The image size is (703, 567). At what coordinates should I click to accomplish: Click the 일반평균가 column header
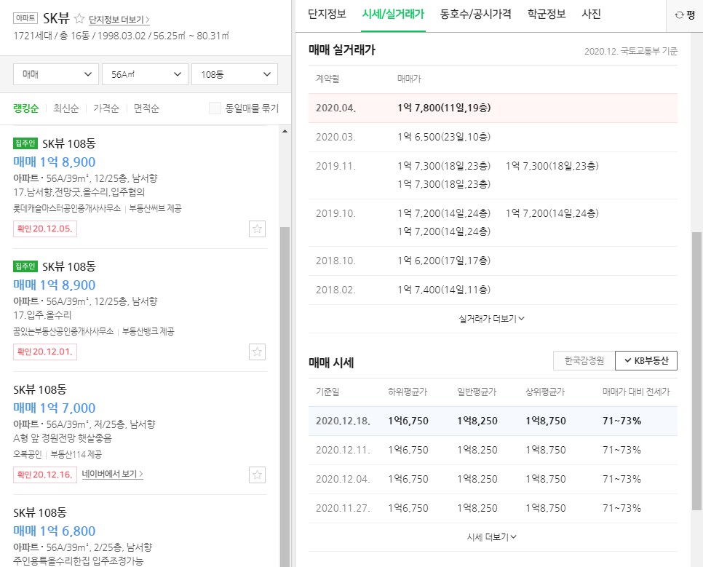pos(477,392)
